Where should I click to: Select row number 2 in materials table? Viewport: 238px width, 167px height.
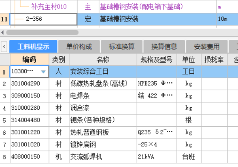(x=5, y=84)
